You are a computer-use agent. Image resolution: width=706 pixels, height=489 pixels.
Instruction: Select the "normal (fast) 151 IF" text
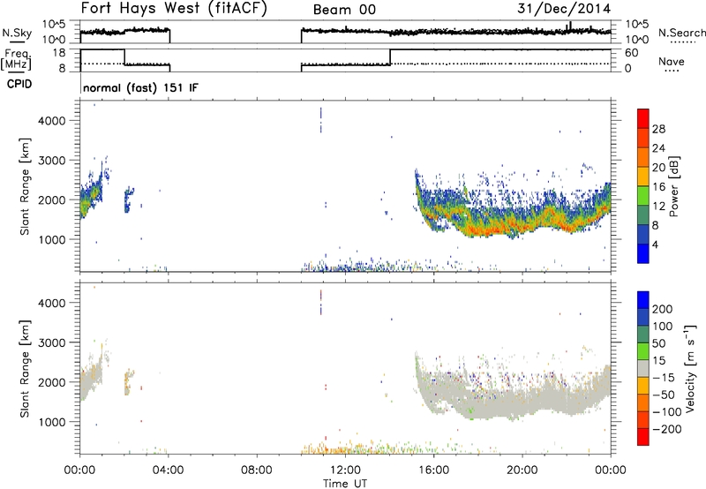140,87
